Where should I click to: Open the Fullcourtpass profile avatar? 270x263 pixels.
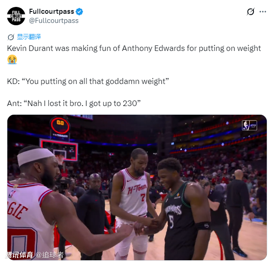click(16, 16)
